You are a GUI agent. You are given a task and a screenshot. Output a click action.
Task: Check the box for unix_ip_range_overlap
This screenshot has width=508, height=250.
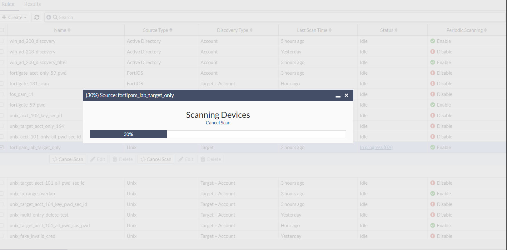click(x=2, y=193)
